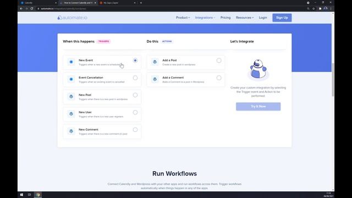Select the New Comment trigger radio button
This screenshot has height=198, width=352.
(x=135, y=130)
